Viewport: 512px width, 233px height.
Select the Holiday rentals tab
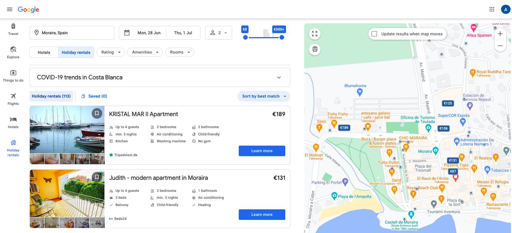[x=76, y=52]
